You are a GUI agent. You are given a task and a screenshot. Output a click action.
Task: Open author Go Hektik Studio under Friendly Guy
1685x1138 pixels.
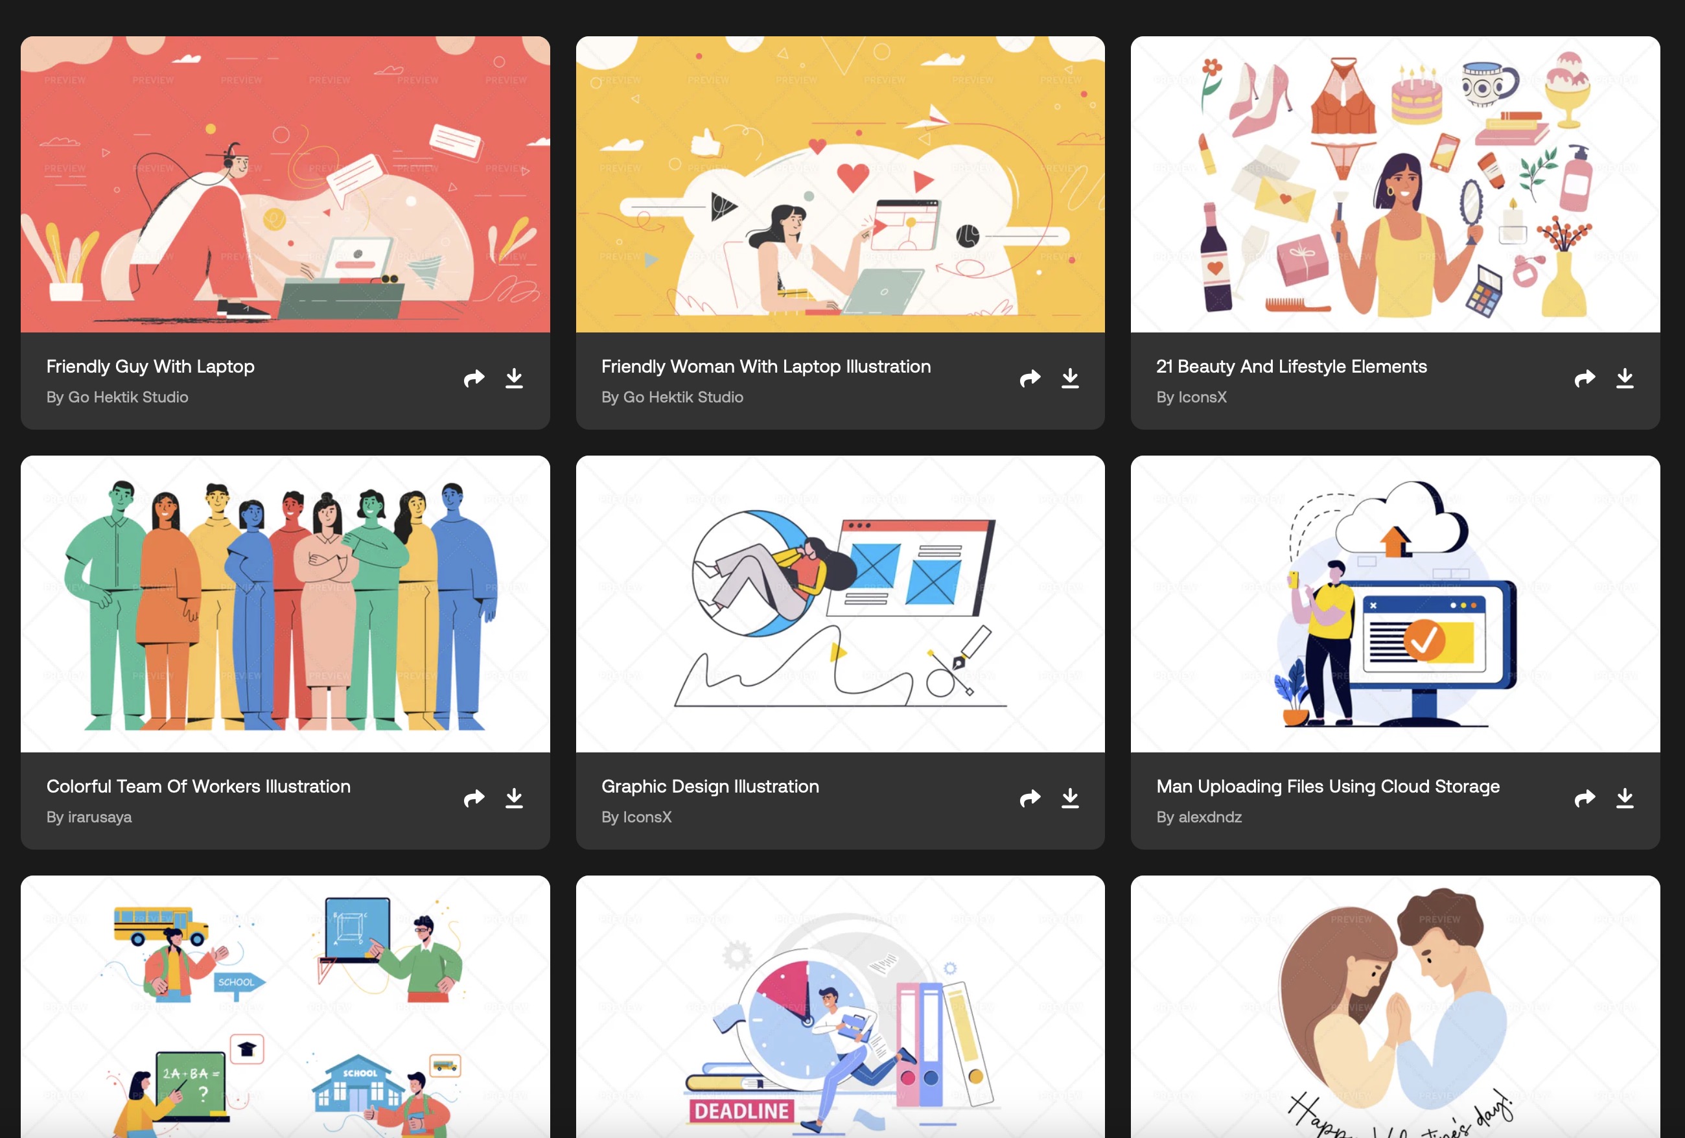[x=128, y=397]
